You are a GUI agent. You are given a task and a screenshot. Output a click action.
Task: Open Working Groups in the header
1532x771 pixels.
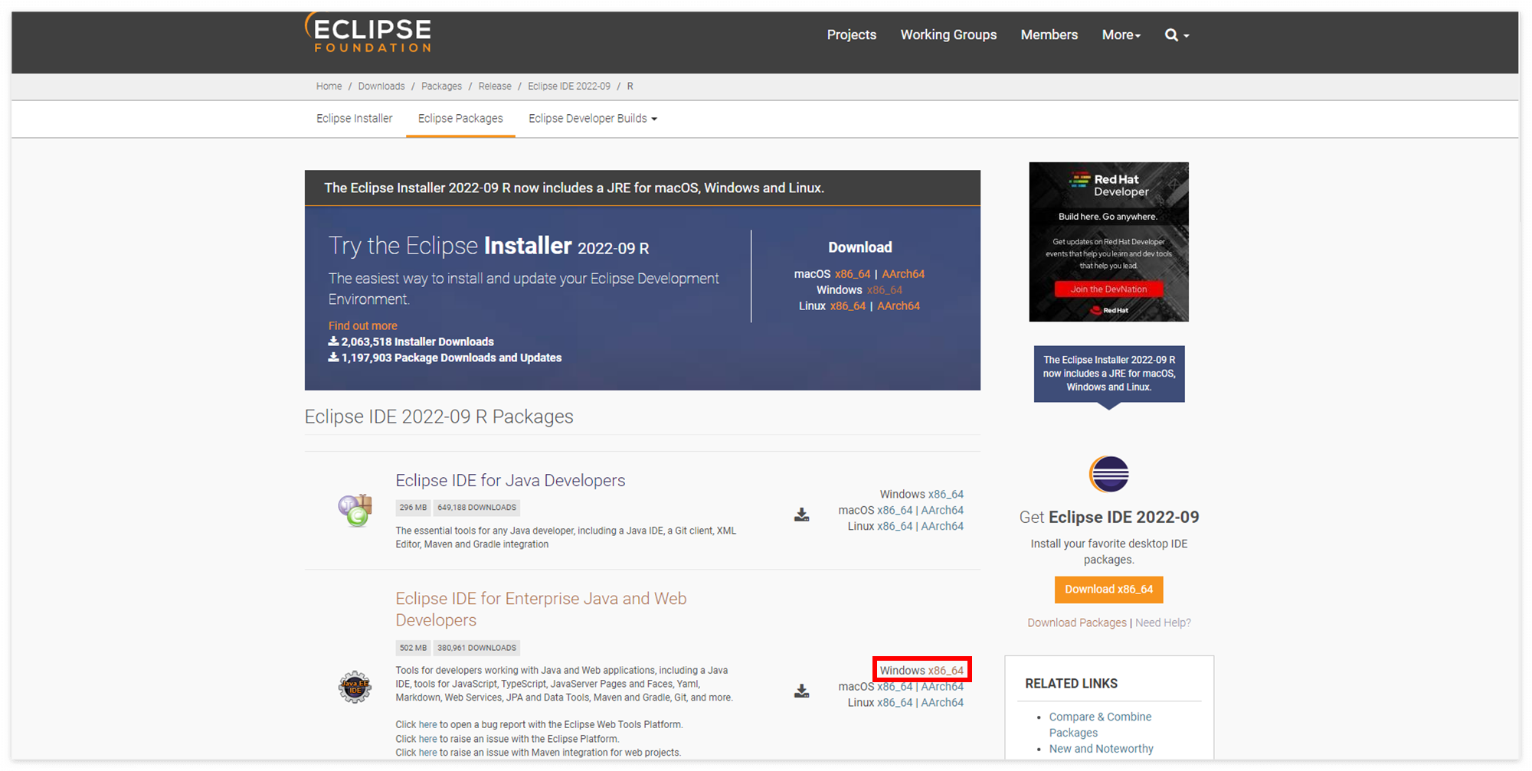948,34
